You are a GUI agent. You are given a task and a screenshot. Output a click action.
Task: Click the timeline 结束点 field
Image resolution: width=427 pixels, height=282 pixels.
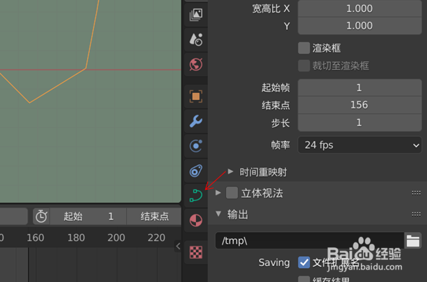[x=154, y=217]
